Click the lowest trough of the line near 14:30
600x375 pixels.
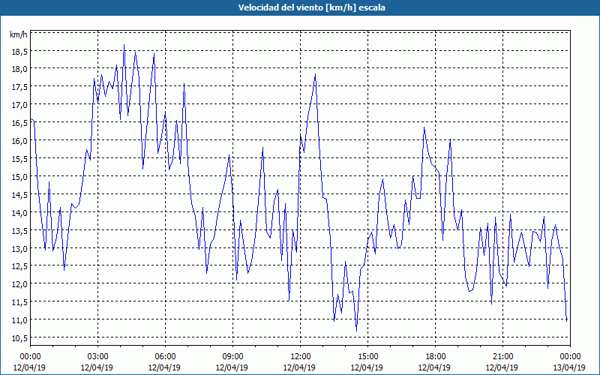point(357,331)
